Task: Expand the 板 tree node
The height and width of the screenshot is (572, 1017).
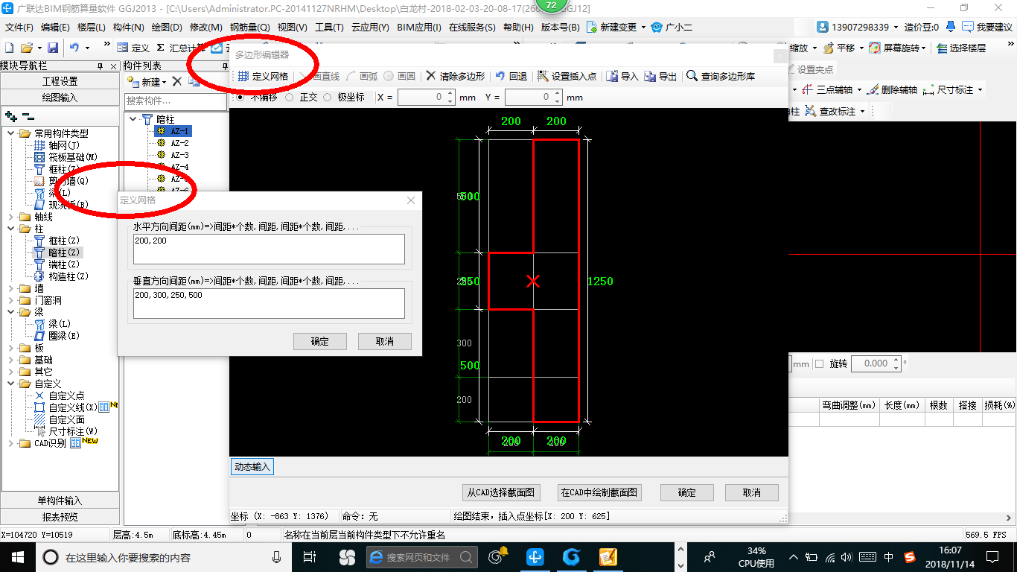Action: (x=11, y=348)
